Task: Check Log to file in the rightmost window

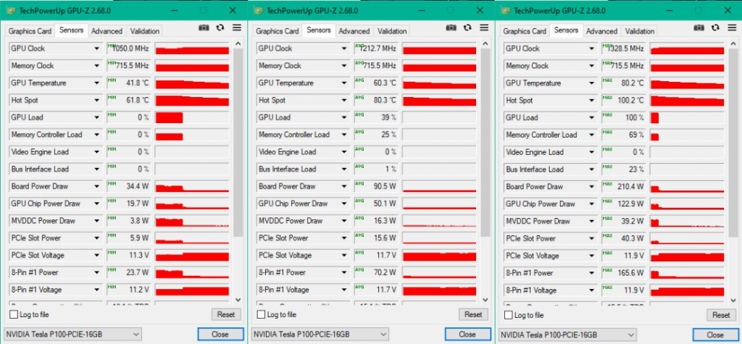Action: click(509, 315)
